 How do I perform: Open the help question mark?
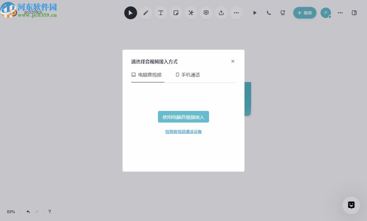coord(50,212)
